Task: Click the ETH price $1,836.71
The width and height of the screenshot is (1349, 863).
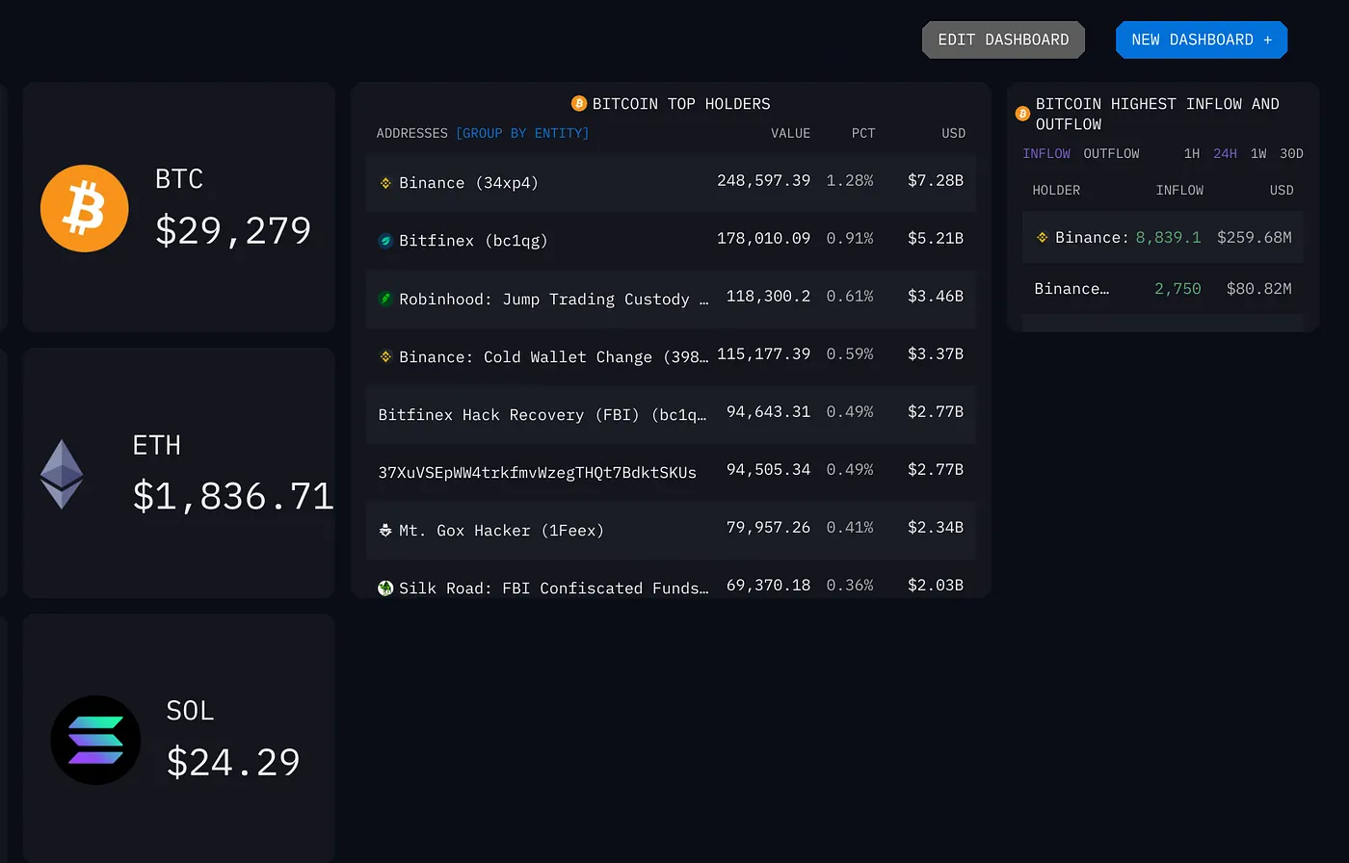Action: click(x=233, y=496)
